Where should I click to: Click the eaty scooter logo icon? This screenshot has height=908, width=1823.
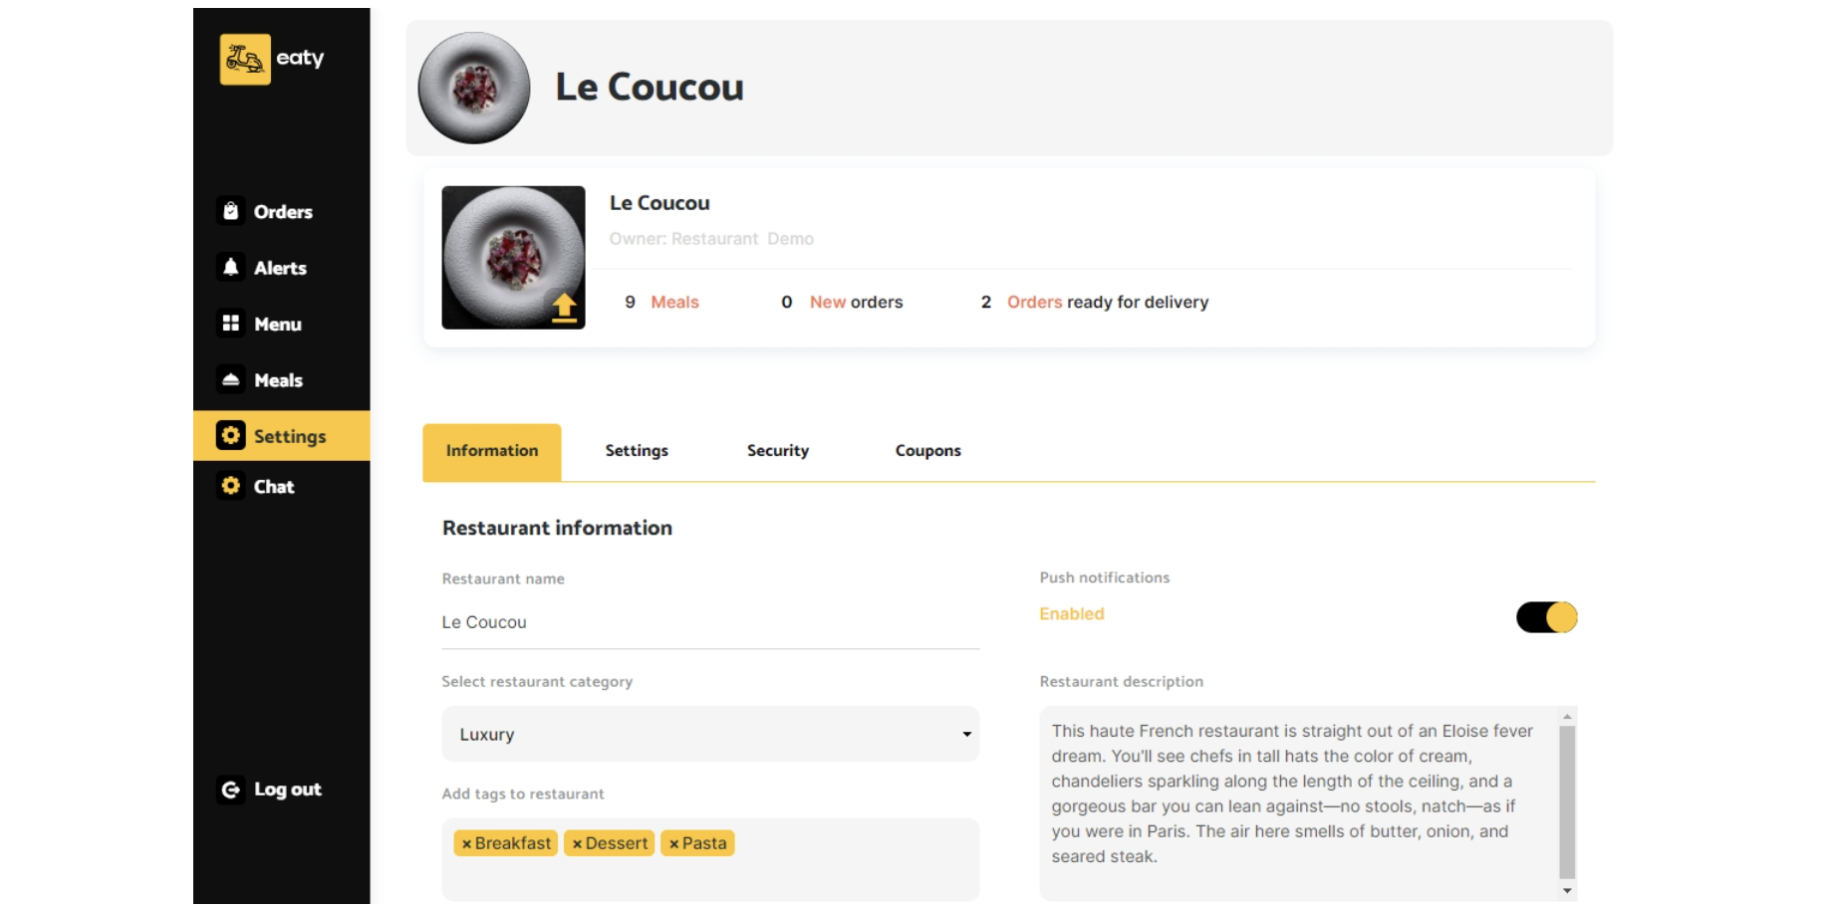coord(245,60)
